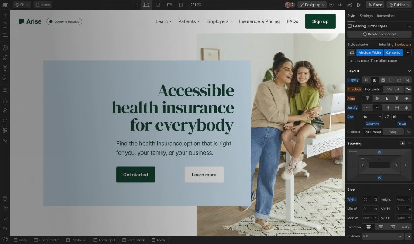Set children to Wrap
Image resolution: width=414 pixels, height=244 pixels.
[393, 132]
